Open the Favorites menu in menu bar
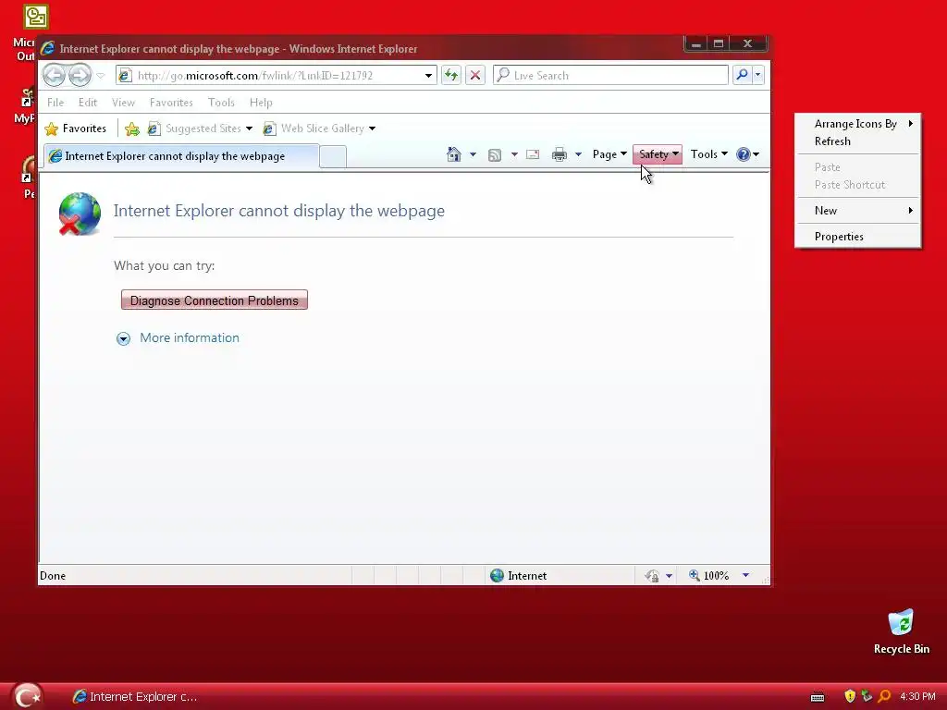 [x=171, y=103]
